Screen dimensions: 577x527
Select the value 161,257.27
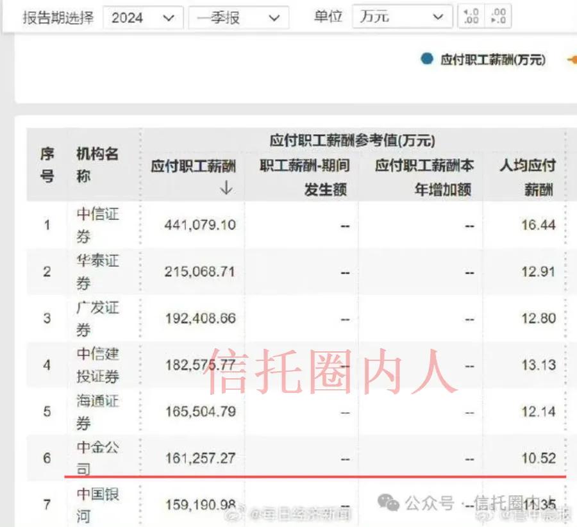coord(201,458)
